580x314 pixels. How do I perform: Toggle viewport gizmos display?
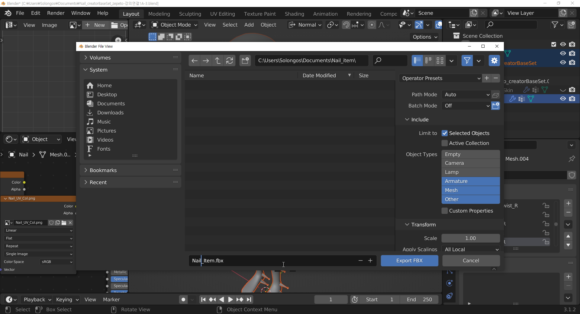(x=419, y=25)
